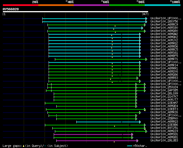Open hit UniRef100_A8MQK2 label

(164, 37)
